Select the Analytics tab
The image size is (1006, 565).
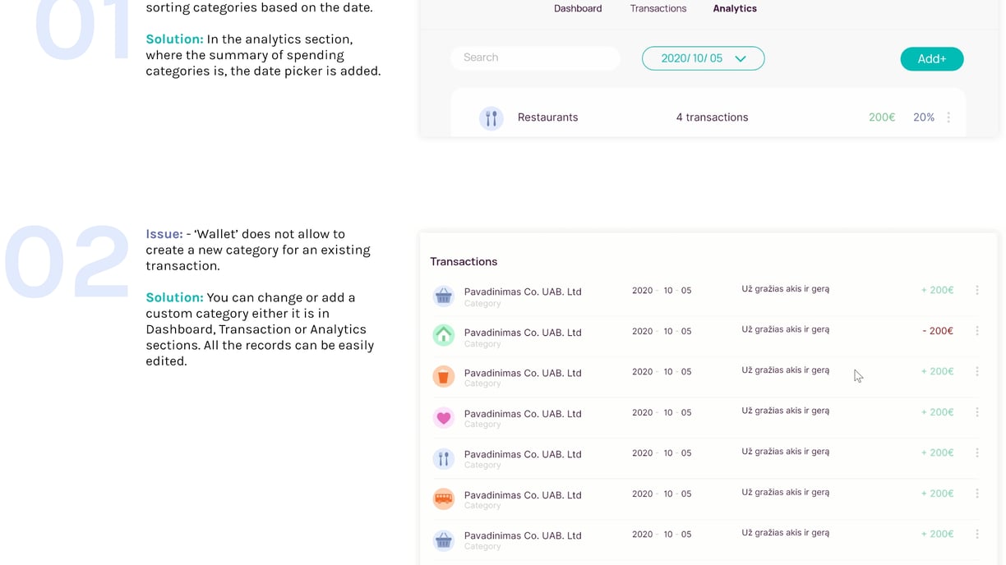[735, 8]
